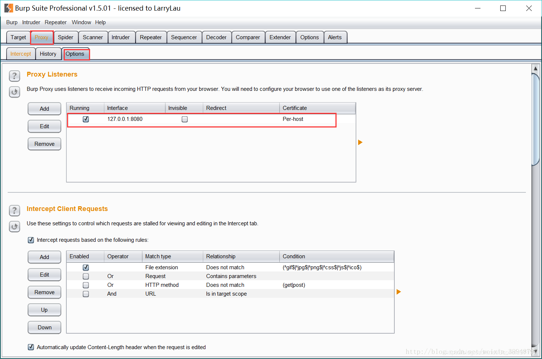Viewport: 542px width, 359px height.
Task: Move the intercept rule Up
Action: (44, 310)
